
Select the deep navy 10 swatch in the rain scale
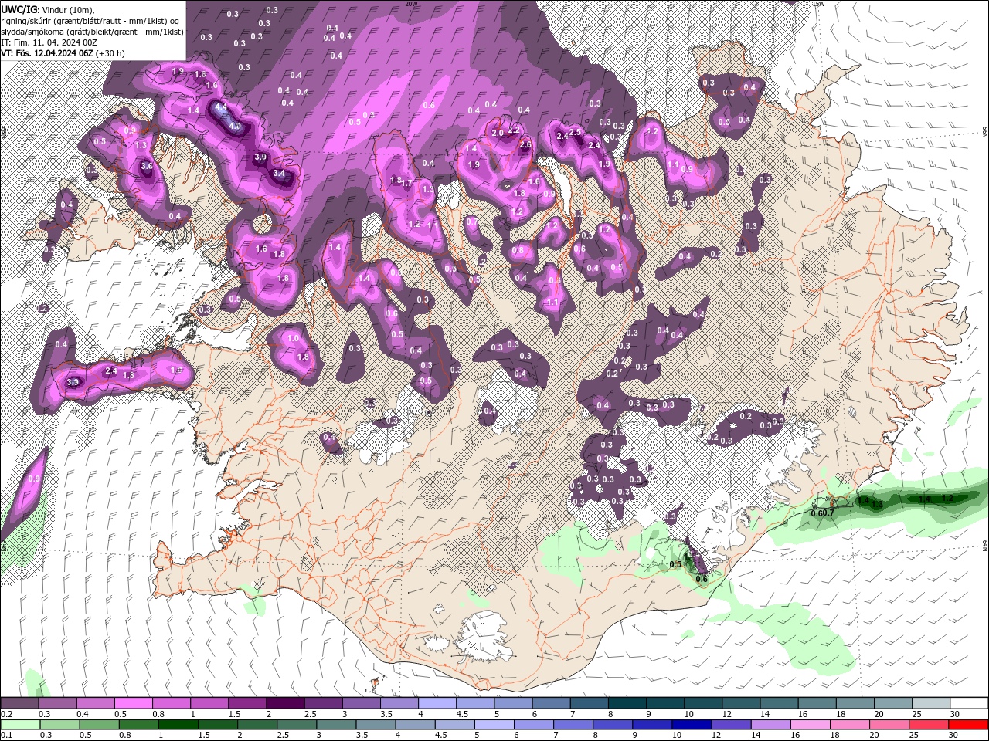click(690, 725)
